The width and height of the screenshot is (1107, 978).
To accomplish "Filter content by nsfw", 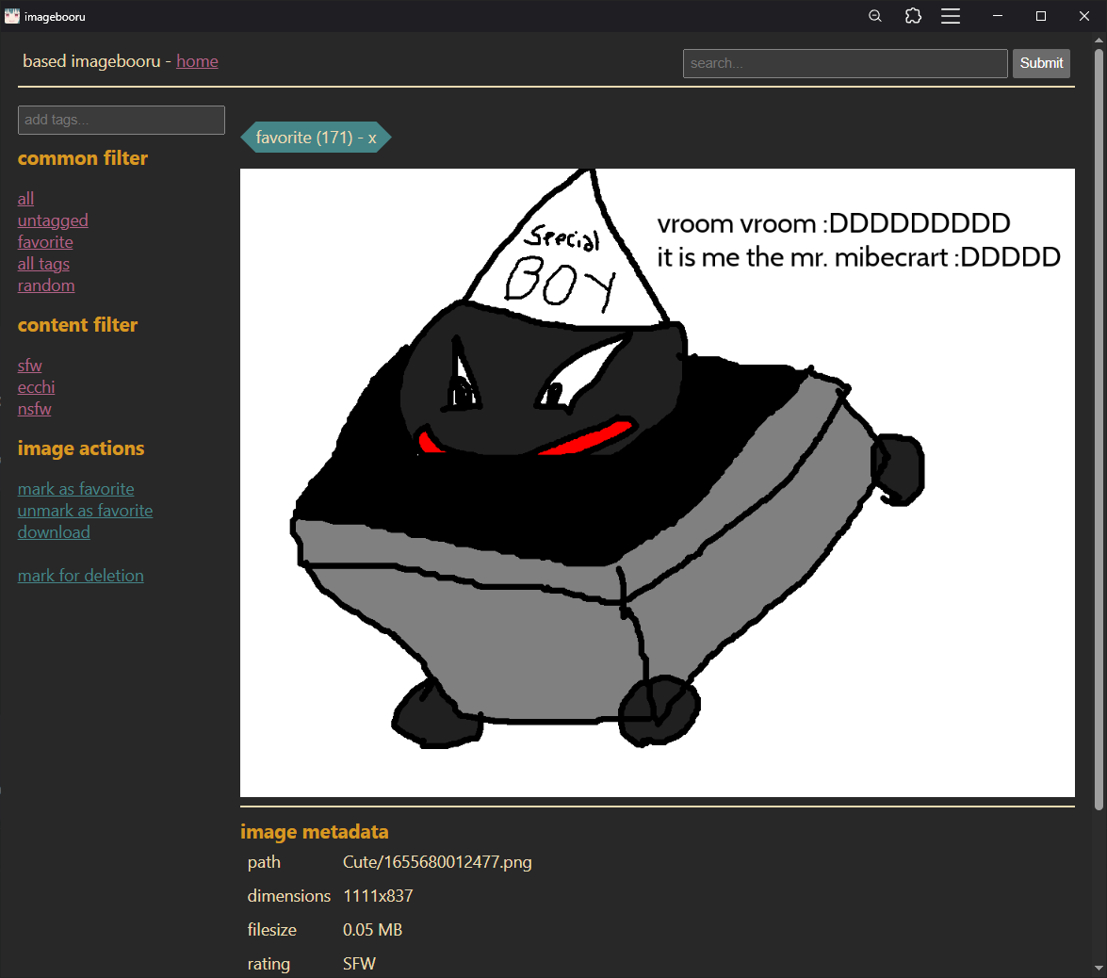I will pyautogui.click(x=35, y=409).
